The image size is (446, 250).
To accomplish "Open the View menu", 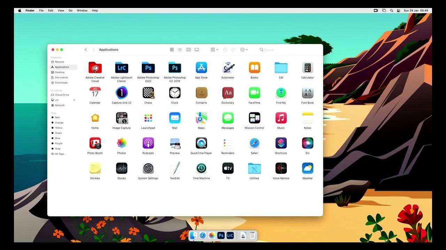I will [61, 10].
